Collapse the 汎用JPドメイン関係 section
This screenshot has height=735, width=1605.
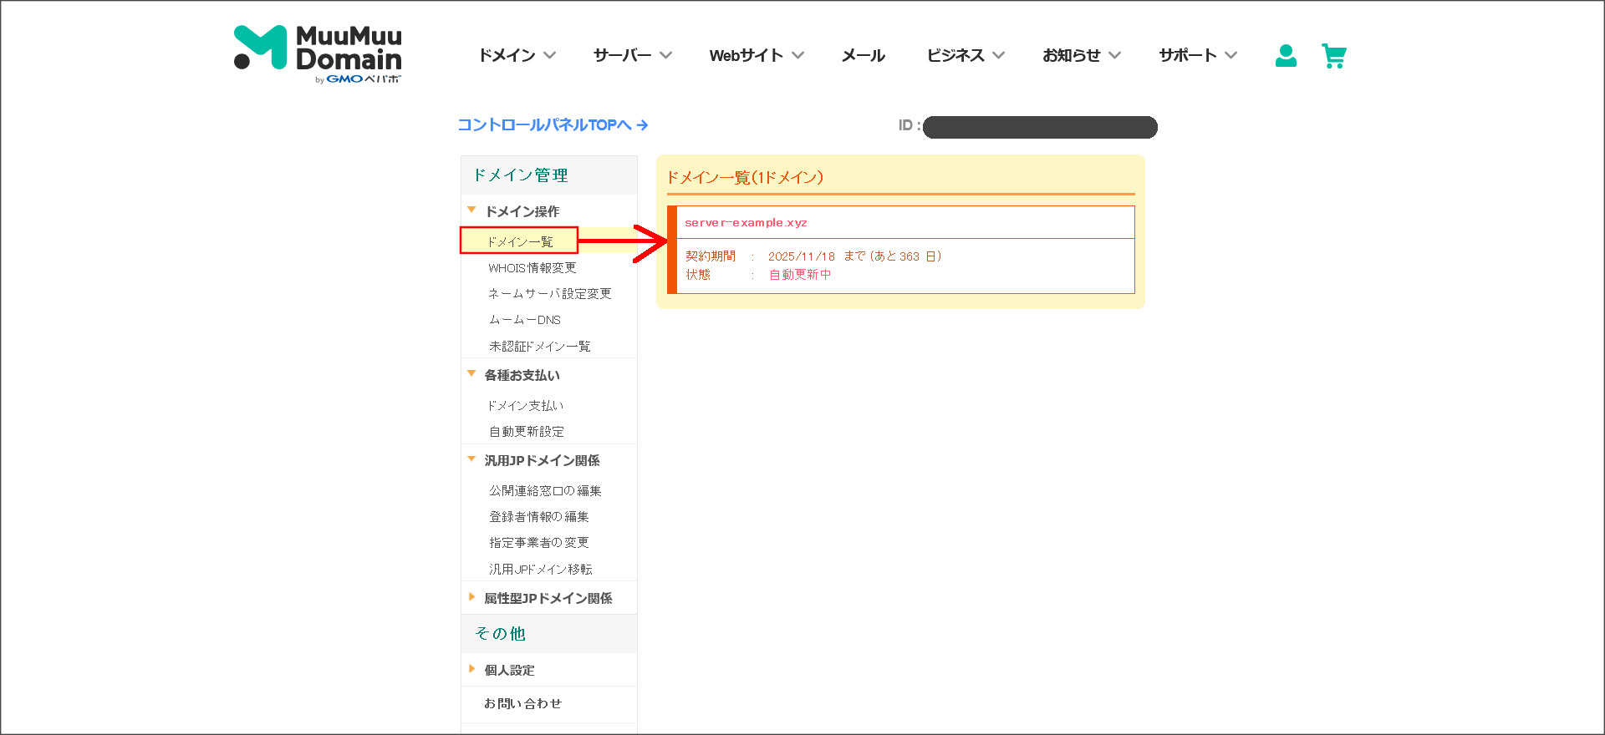(542, 460)
